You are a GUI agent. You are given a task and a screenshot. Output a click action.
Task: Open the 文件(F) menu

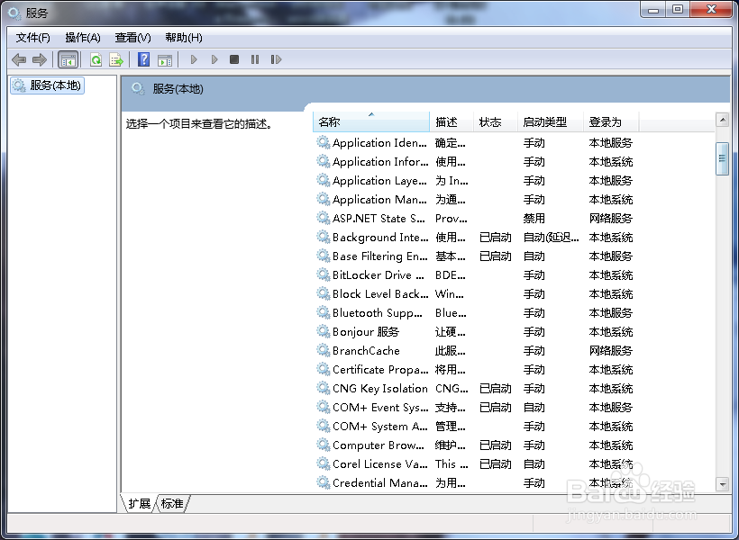(x=32, y=38)
